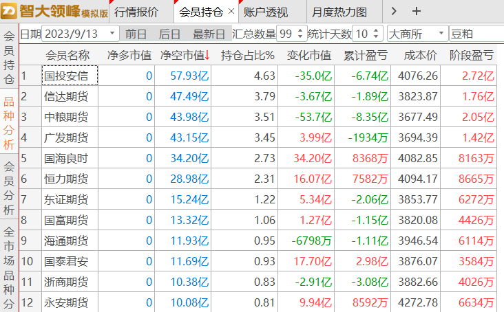Close the 会员持仓 tab
Screen dimensions: 504x312
coord(231,12)
